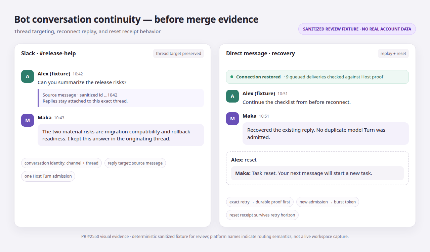Click the 10:43 timestamp
The image size is (430, 252).
[x=59, y=118]
